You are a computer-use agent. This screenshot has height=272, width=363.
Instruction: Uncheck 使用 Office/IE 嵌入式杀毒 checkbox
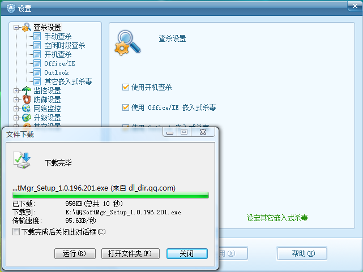[126, 107]
